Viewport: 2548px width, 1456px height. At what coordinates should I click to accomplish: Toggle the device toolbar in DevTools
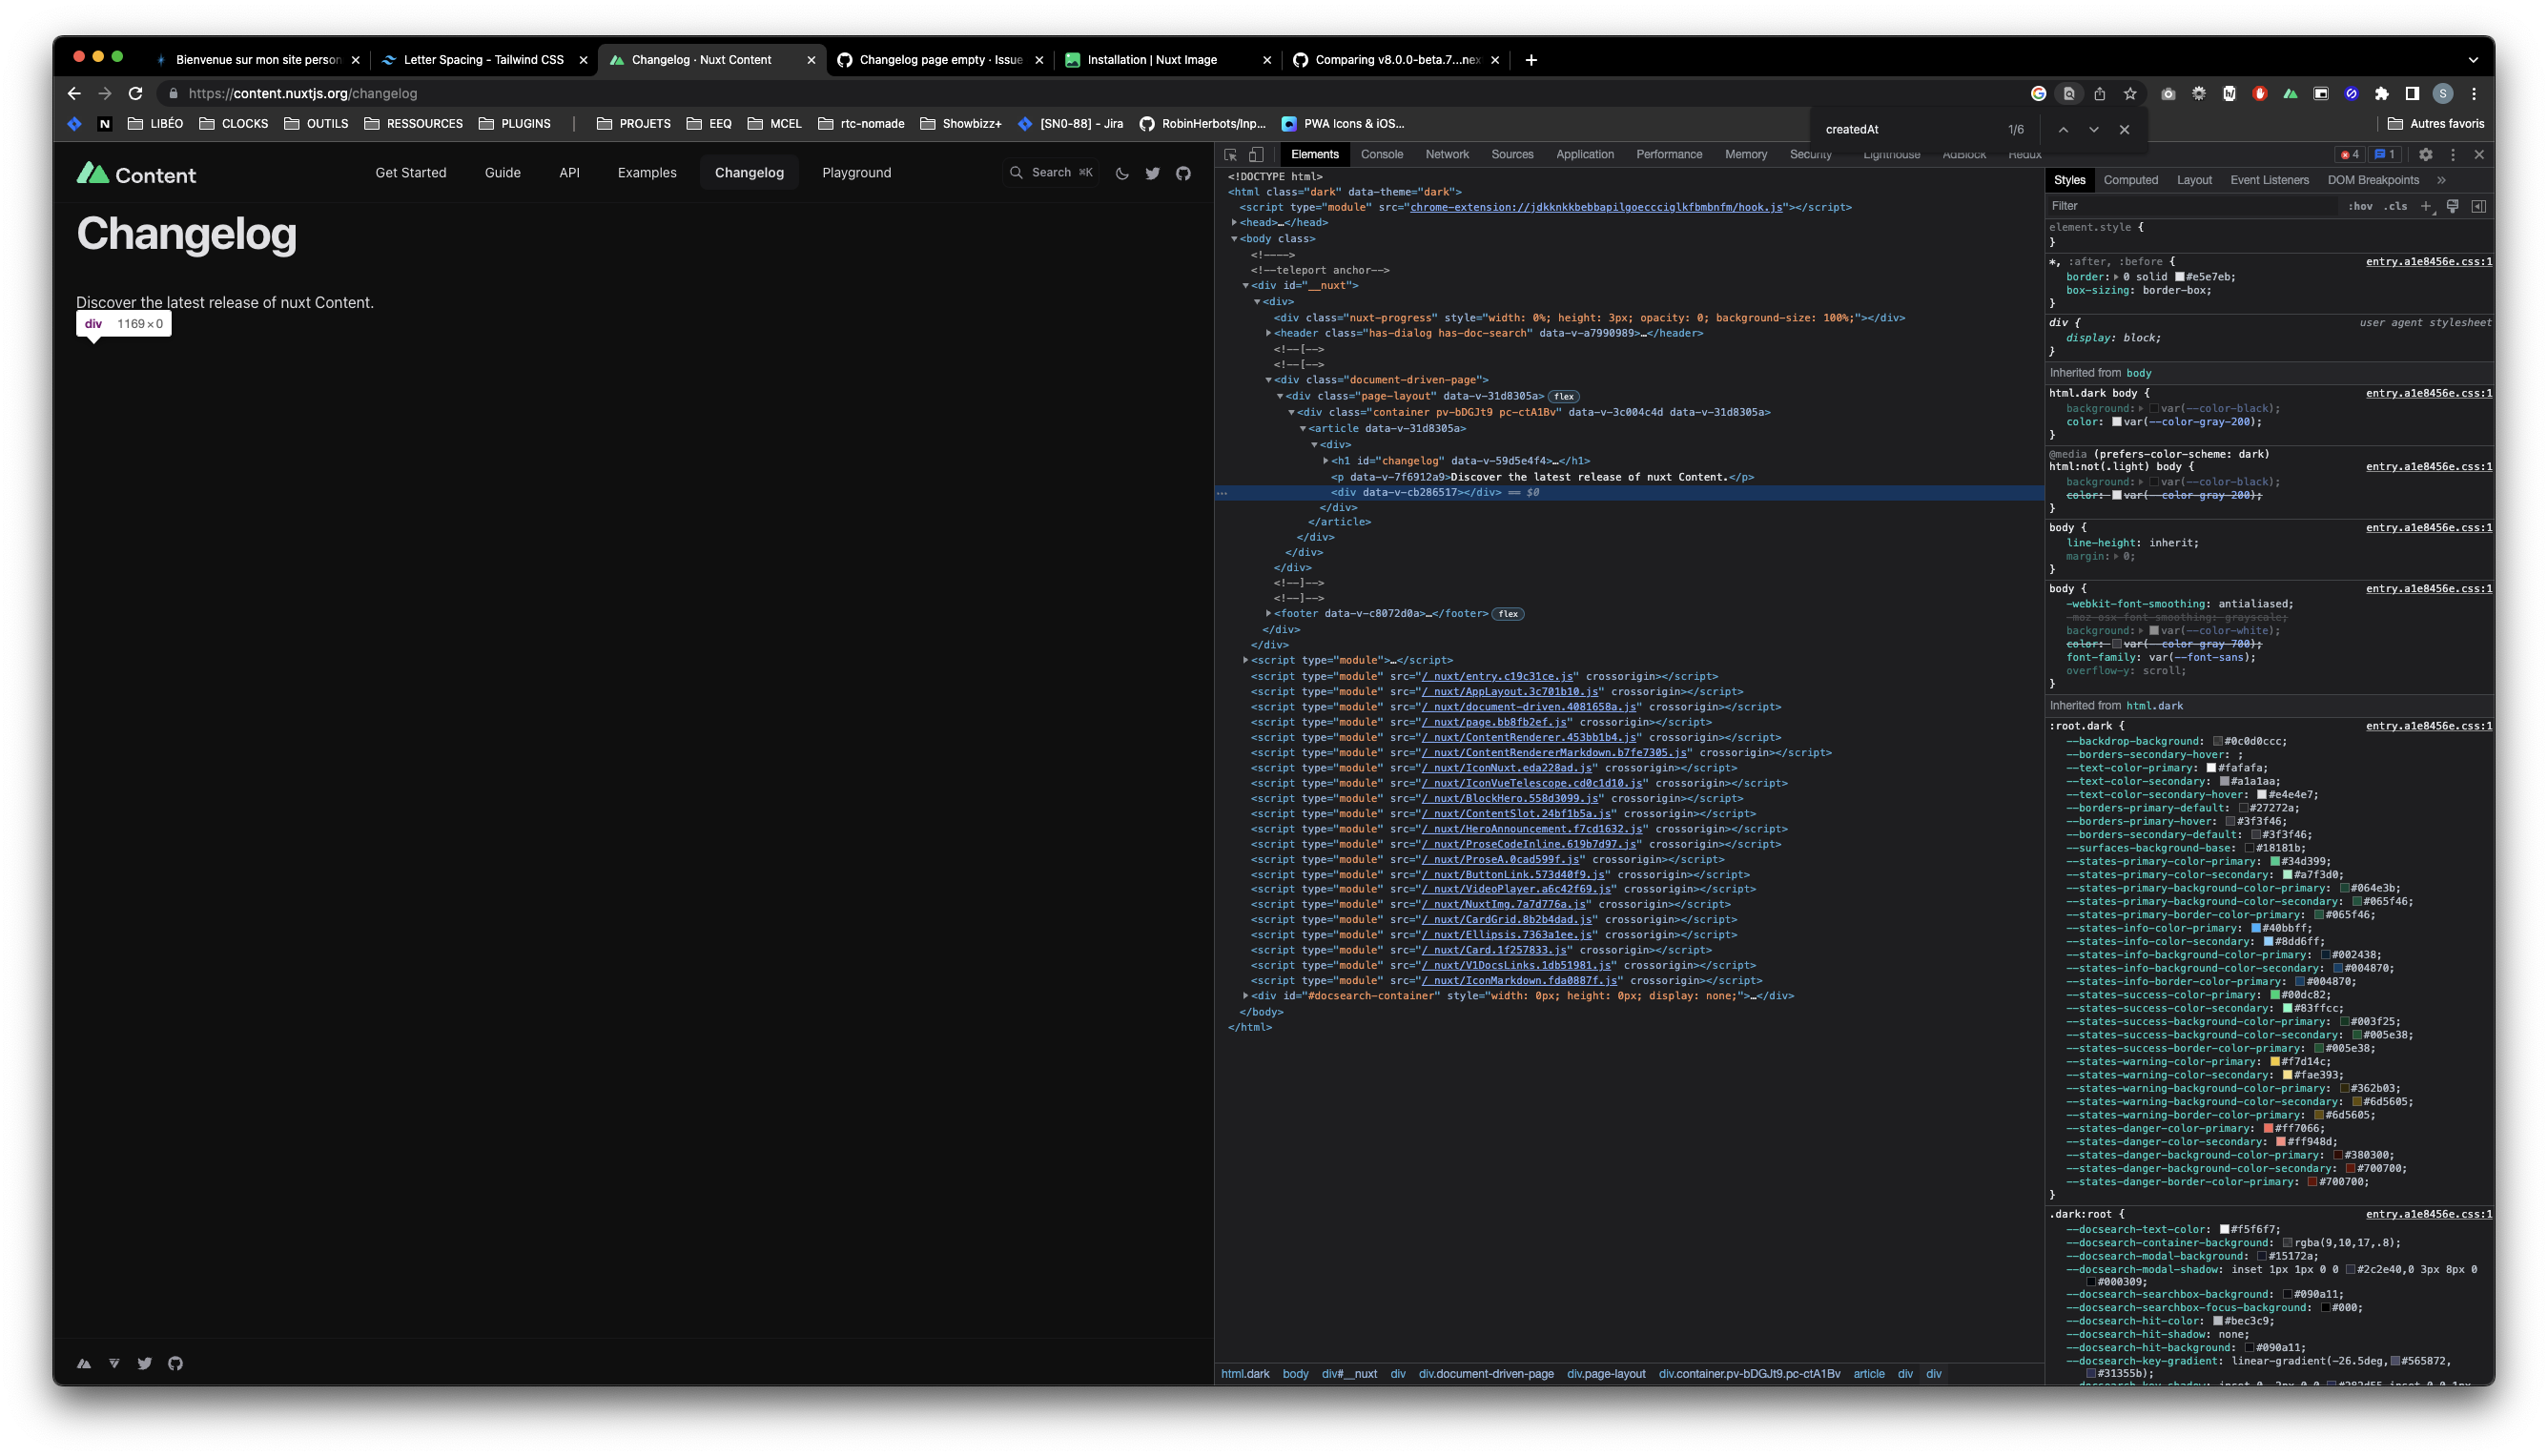[1257, 155]
